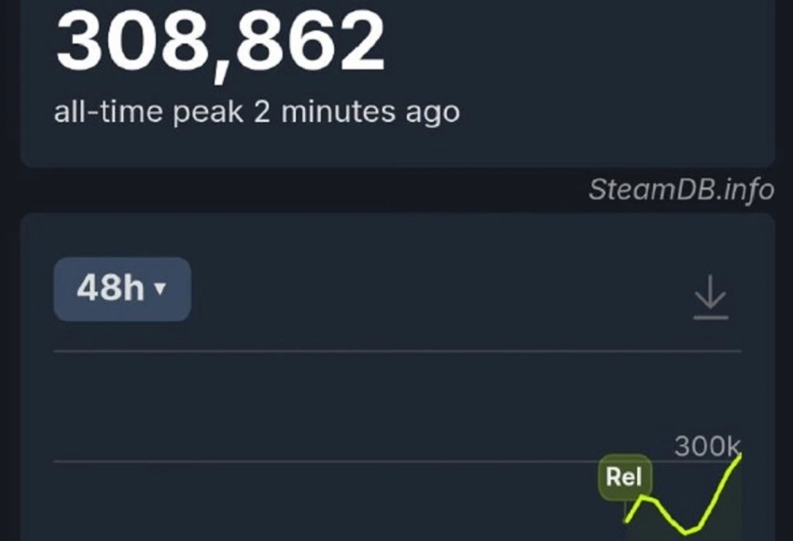Image resolution: width=793 pixels, height=541 pixels.
Task: Click the highest point of the green line
Action: click(740, 455)
